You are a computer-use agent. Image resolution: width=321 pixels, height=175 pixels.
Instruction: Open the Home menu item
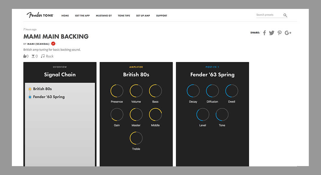click(65, 15)
